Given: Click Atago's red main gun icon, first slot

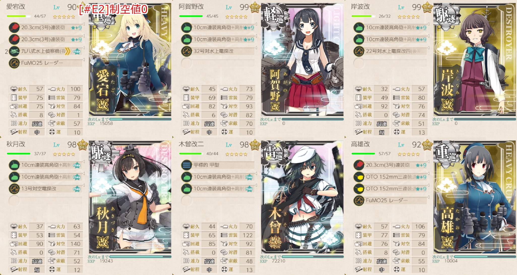Looking at the screenshot, I should click(x=14, y=27).
